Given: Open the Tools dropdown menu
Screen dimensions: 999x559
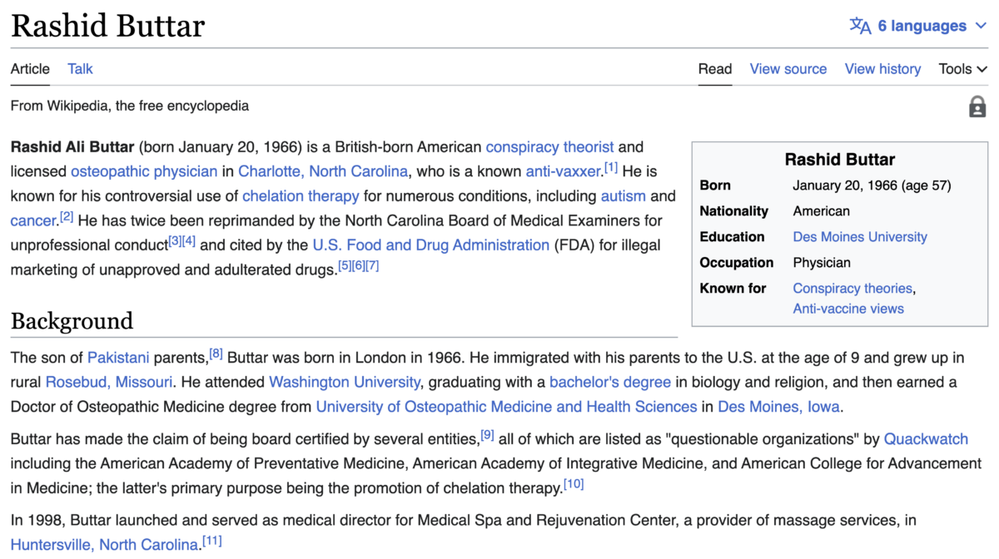Looking at the screenshot, I should [963, 69].
